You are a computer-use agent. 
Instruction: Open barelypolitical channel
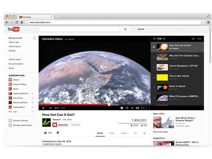click(19, 107)
